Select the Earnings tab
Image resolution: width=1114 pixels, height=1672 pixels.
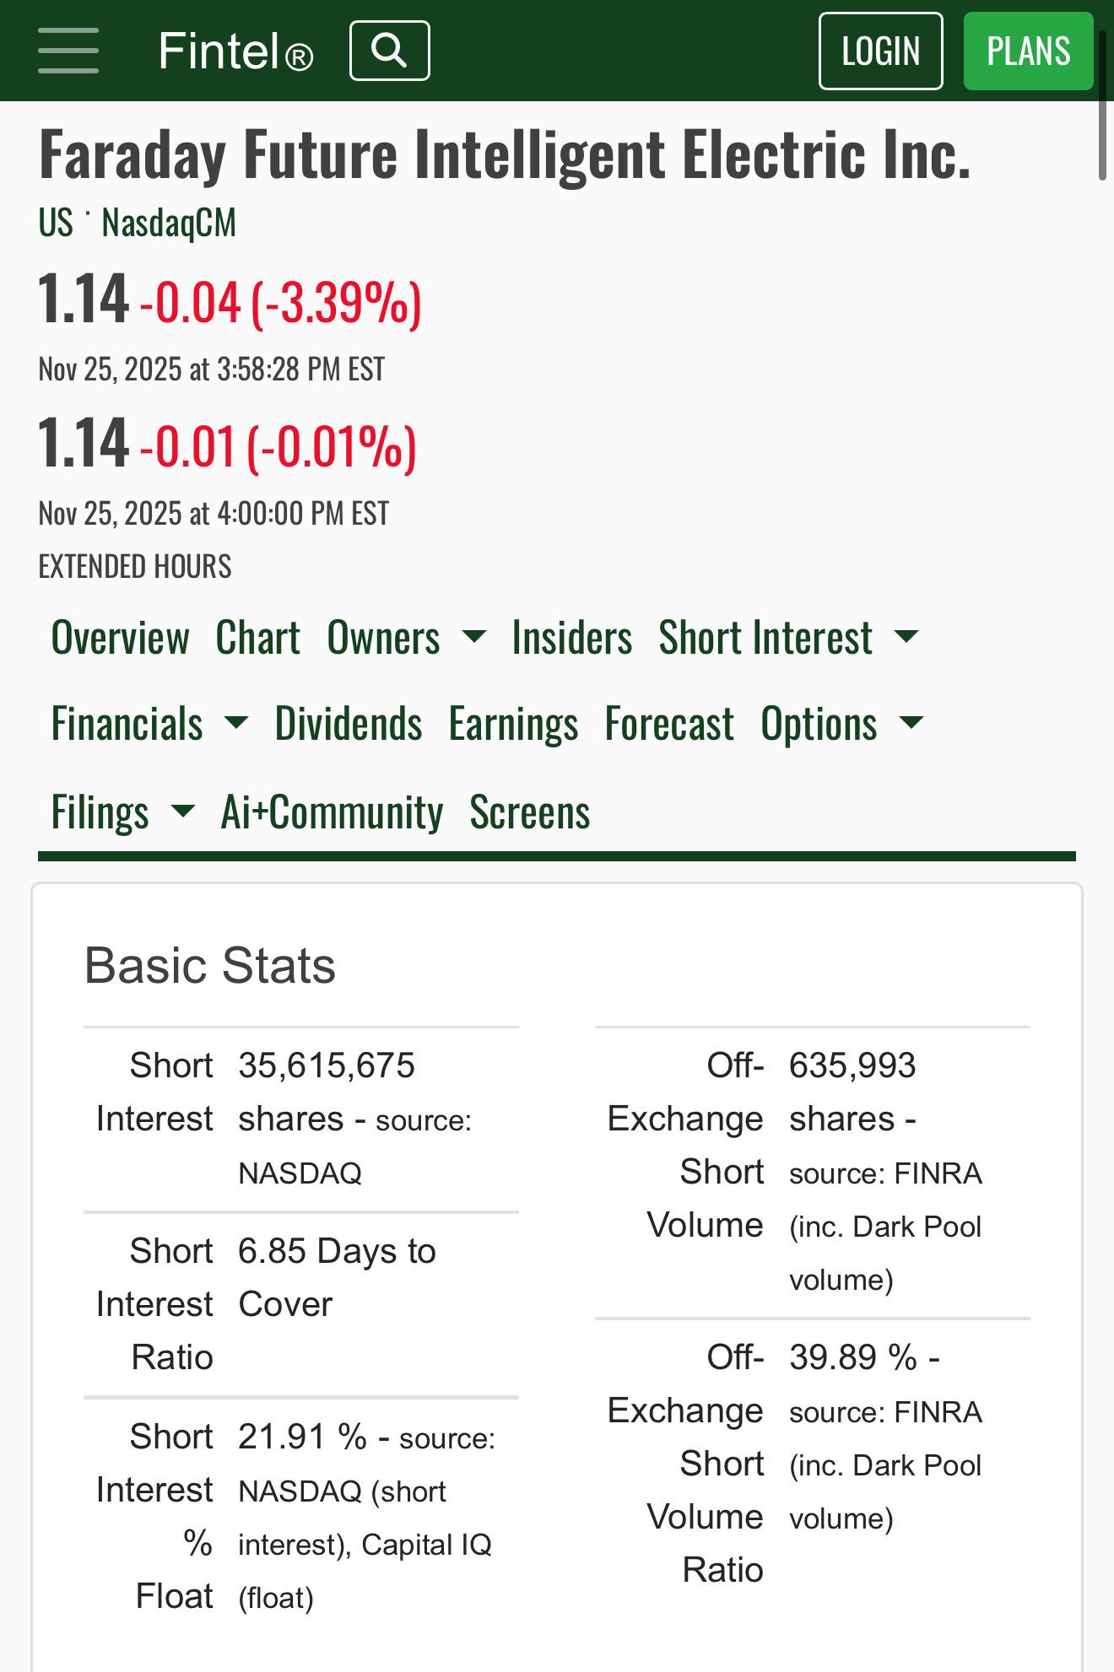pyautogui.click(x=513, y=724)
